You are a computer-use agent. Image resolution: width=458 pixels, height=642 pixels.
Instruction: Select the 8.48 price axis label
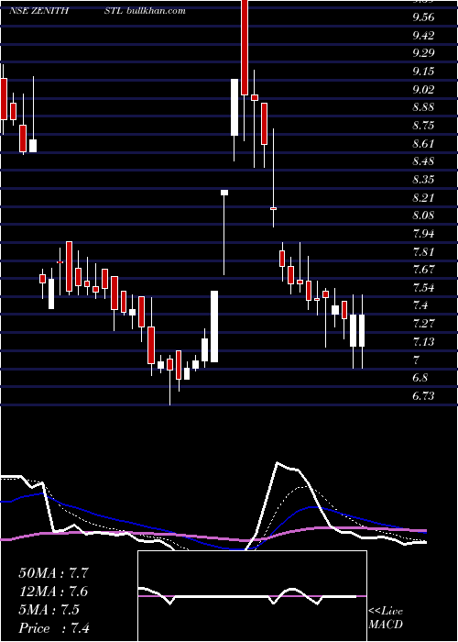click(x=423, y=161)
